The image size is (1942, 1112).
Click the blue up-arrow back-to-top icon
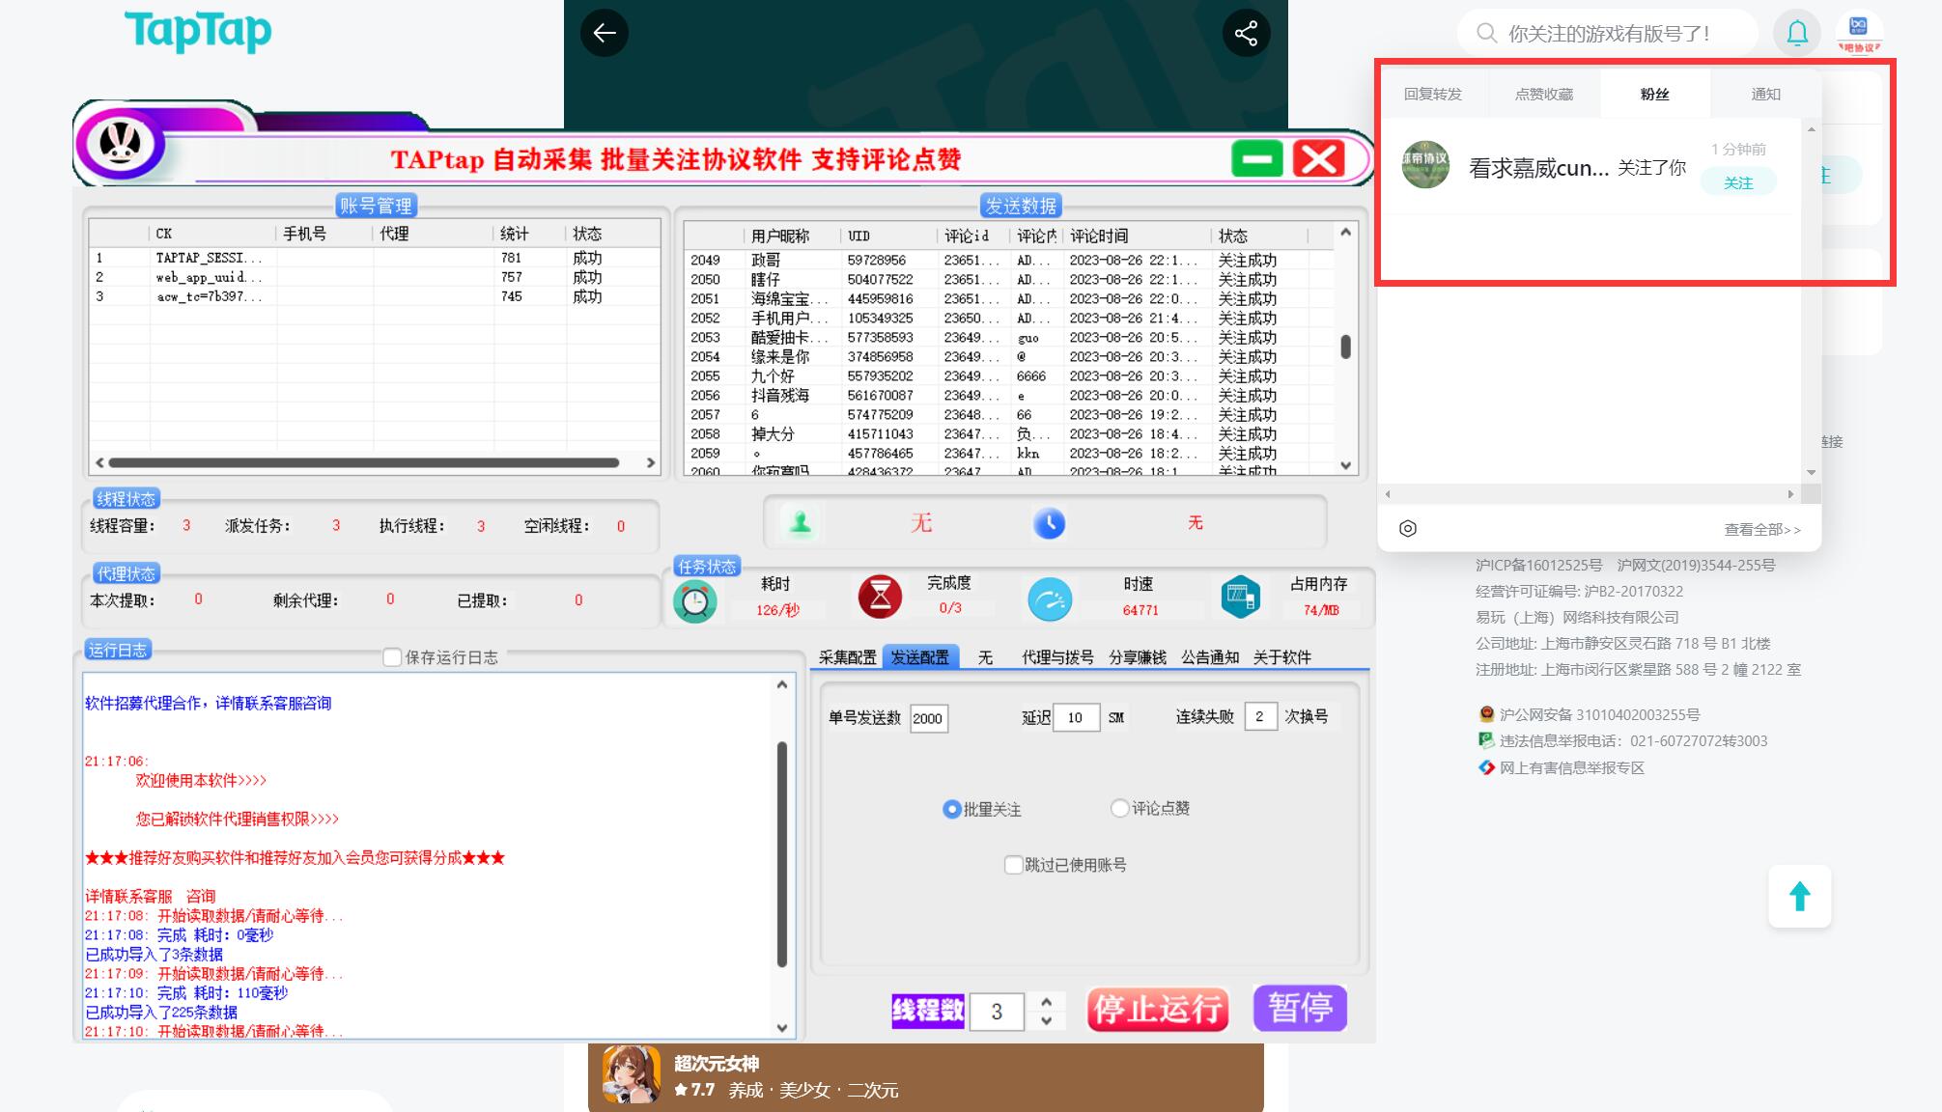(1799, 897)
